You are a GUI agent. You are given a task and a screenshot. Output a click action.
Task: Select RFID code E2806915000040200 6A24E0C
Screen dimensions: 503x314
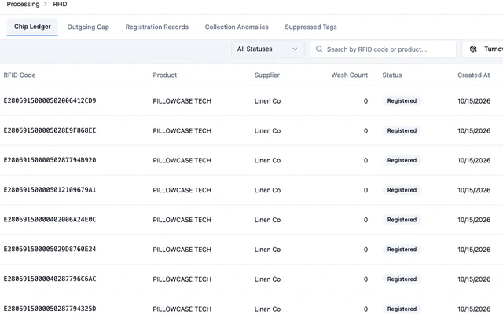(x=50, y=220)
